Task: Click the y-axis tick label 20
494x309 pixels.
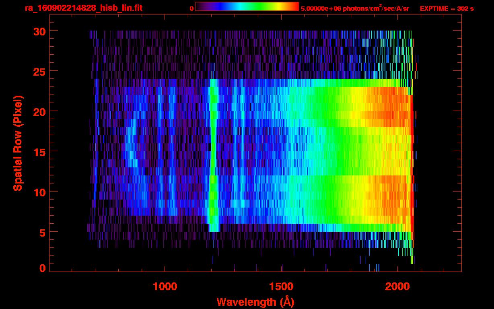Action: point(39,111)
